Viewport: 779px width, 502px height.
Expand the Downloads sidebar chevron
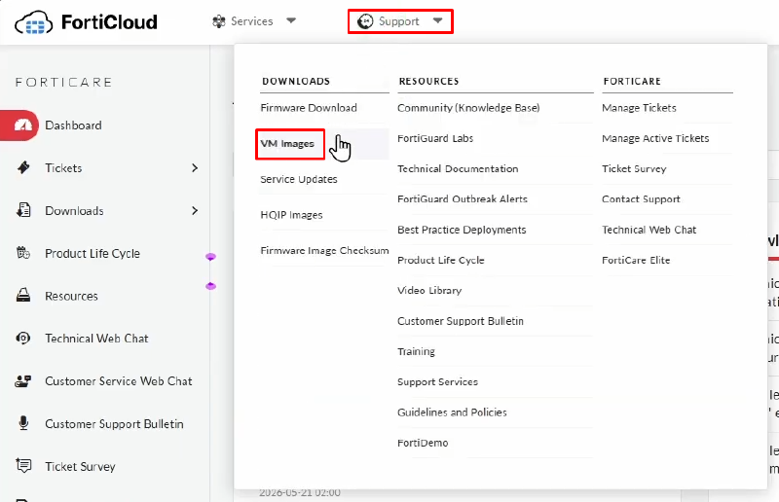195,211
